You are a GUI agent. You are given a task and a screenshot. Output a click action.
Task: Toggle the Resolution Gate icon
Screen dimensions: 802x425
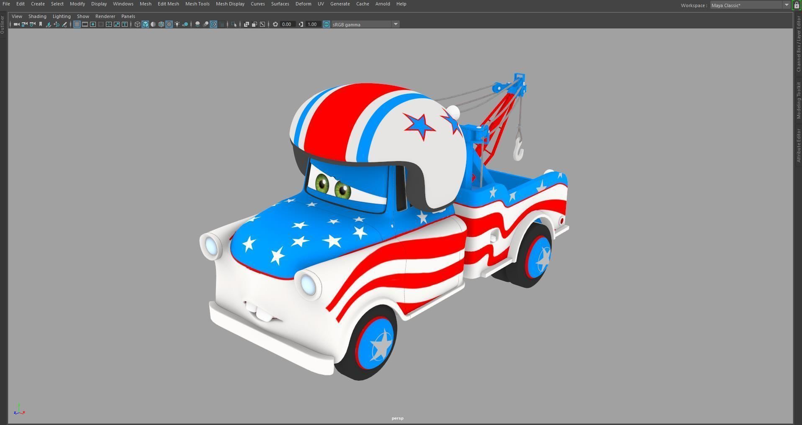point(93,24)
